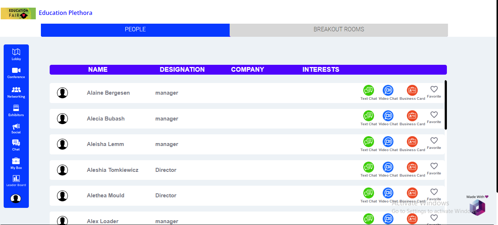
Task: Click the Education Fair logo
Action: (x=18, y=13)
